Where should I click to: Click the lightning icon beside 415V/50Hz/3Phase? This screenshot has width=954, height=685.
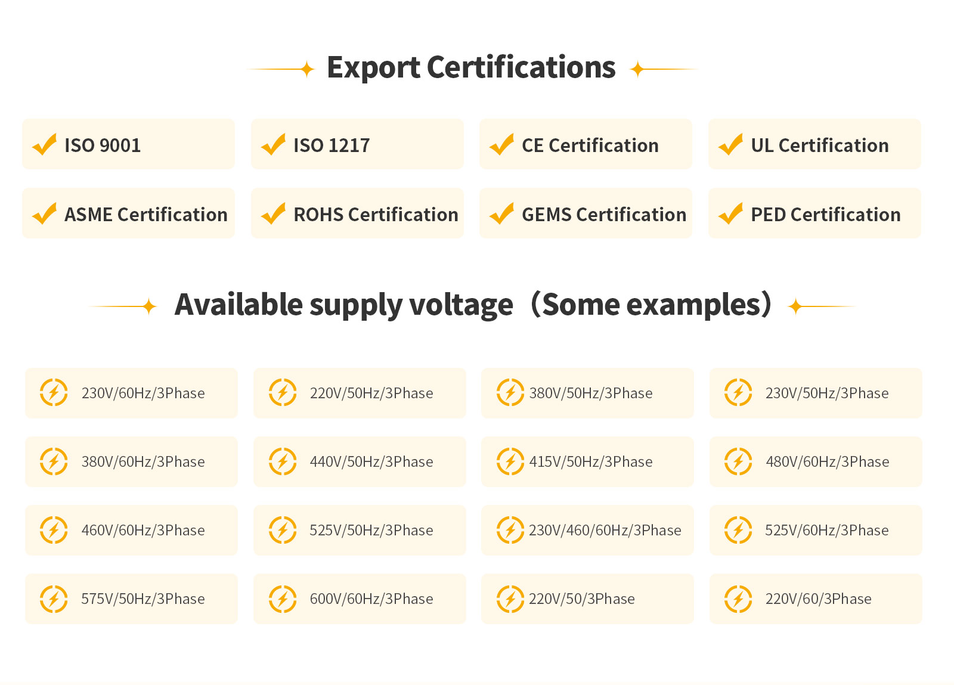510,461
